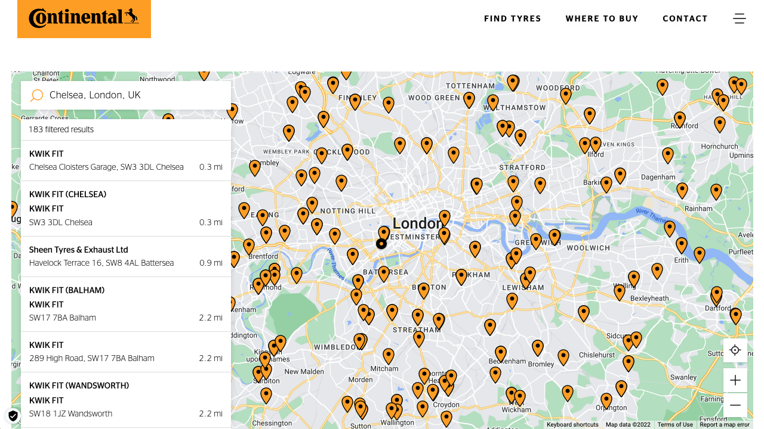Zoom in on the map
The height and width of the screenshot is (429, 764).
(735, 380)
